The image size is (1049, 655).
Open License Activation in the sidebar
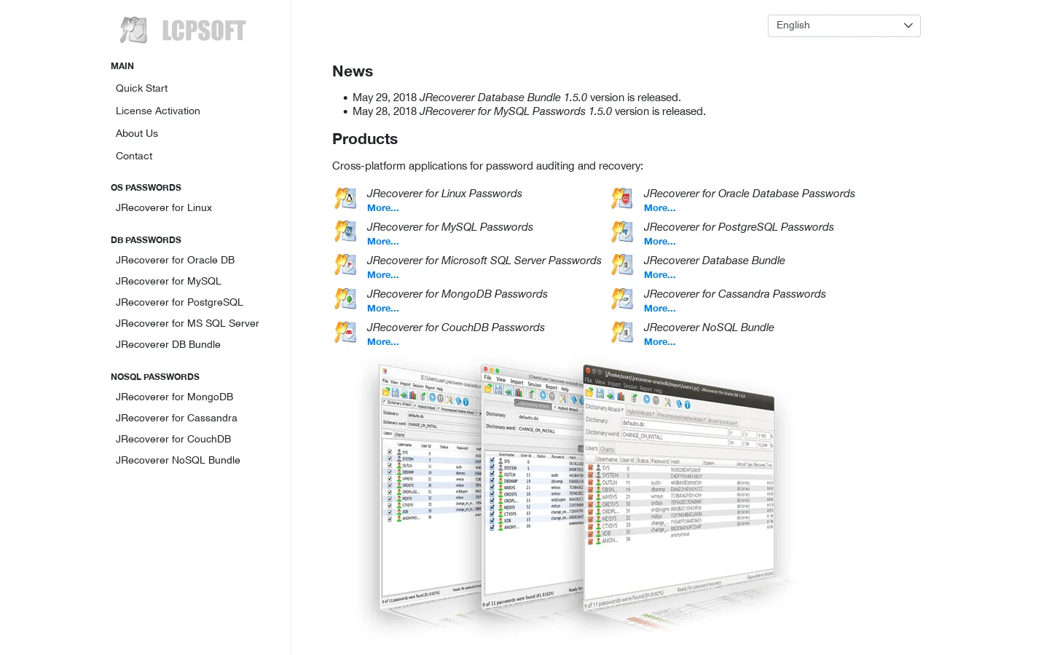(x=157, y=111)
